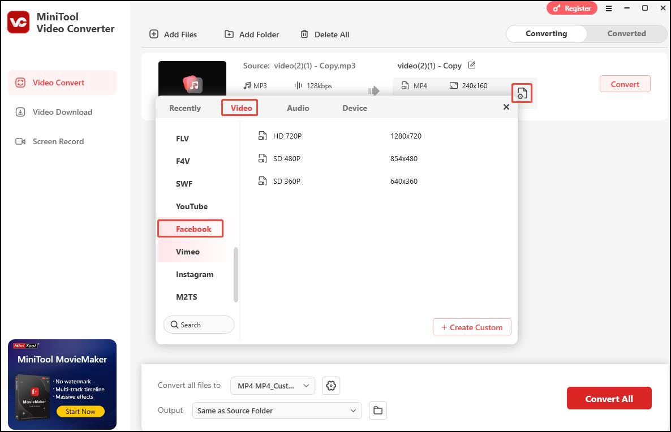Choose YouTube in the format list
This screenshot has width=671, height=432.
(x=192, y=206)
